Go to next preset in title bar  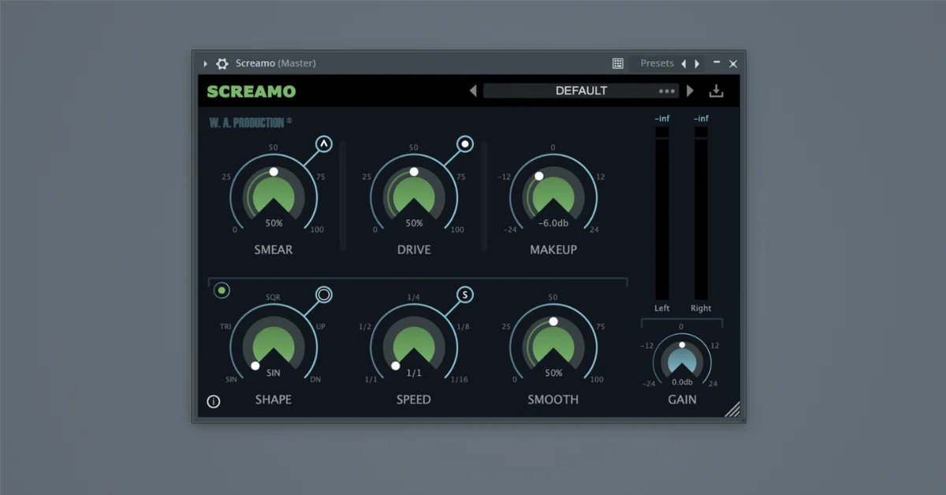[697, 64]
